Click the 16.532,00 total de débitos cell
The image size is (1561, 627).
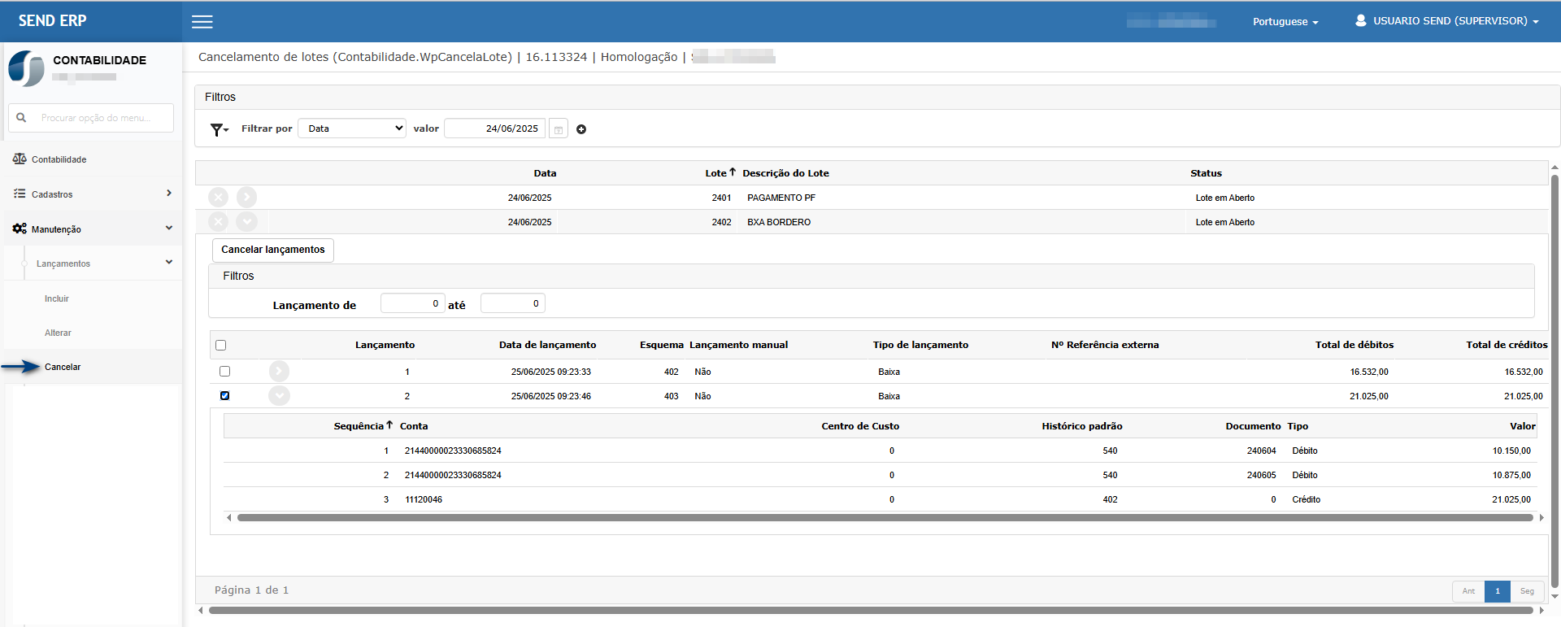click(x=1369, y=372)
